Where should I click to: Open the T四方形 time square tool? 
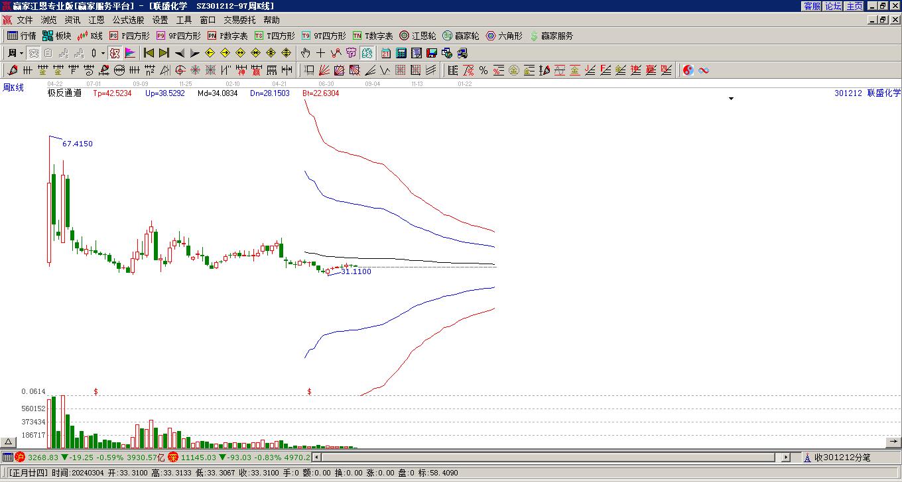[275, 36]
